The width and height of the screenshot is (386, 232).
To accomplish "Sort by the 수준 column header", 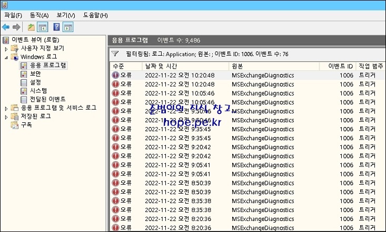I will pyautogui.click(x=126, y=66).
